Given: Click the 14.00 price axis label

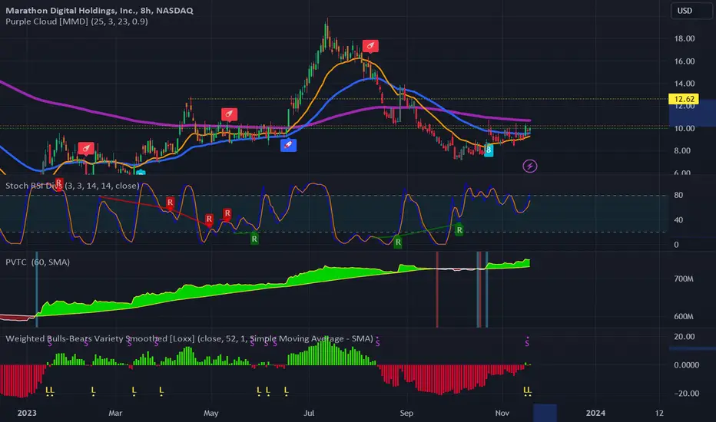Looking at the screenshot, I should tap(684, 84).
